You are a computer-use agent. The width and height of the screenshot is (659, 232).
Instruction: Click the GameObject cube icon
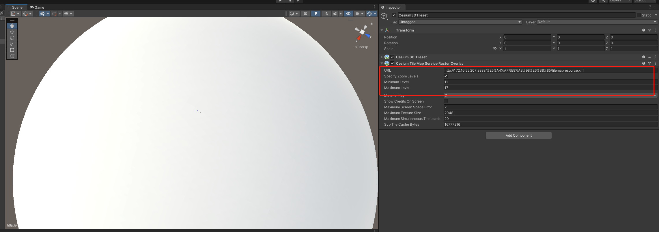[384, 16]
